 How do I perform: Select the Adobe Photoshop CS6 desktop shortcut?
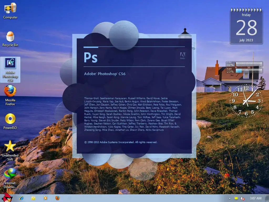(x=10, y=69)
